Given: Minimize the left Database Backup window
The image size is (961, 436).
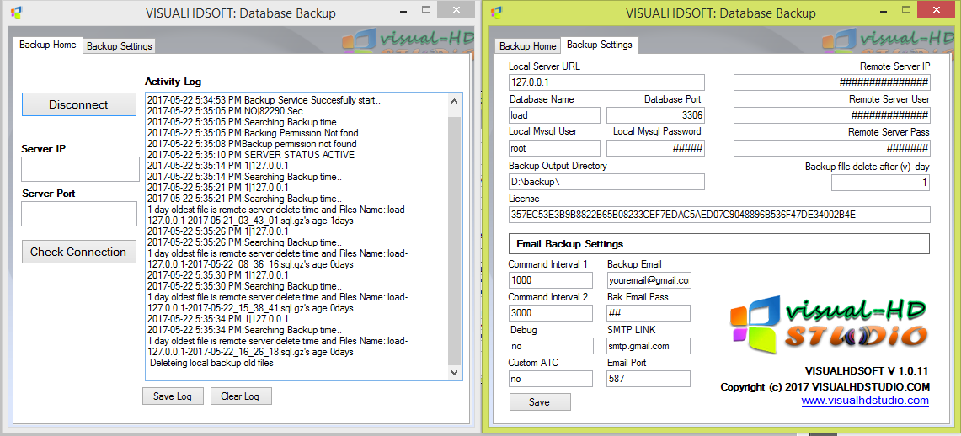Looking at the screenshot, I should coord(403,10).
